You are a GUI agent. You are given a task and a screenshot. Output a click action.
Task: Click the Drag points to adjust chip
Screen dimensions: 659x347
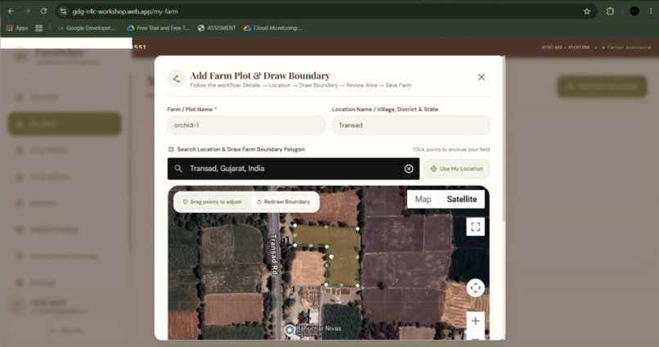pyautogui.click(x=213, y=202)
